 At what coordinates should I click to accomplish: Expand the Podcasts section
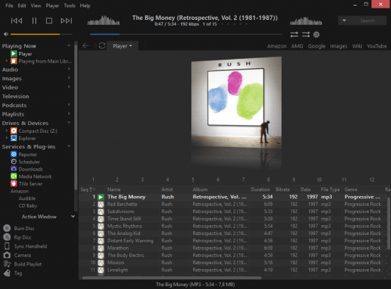pyautogui.click(x=69, y=105)
